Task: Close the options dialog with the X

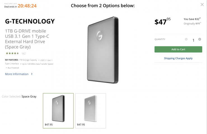Action: pyautogui.click(x=202, y=4)
